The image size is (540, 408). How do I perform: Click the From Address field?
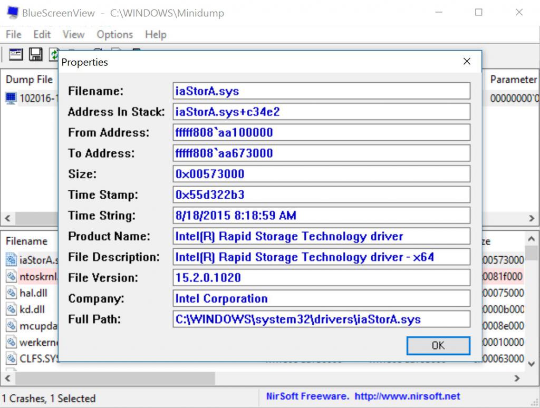click(321, 132)
